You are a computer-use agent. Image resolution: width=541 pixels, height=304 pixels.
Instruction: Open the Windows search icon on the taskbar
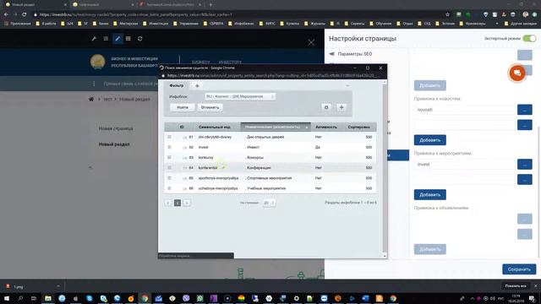click(x=20, y=298)
